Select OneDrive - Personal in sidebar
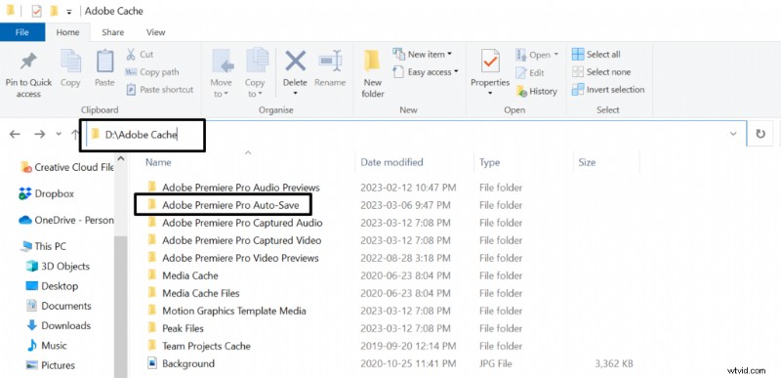Screen dimensions: 781x378 [x=65, y=220]
